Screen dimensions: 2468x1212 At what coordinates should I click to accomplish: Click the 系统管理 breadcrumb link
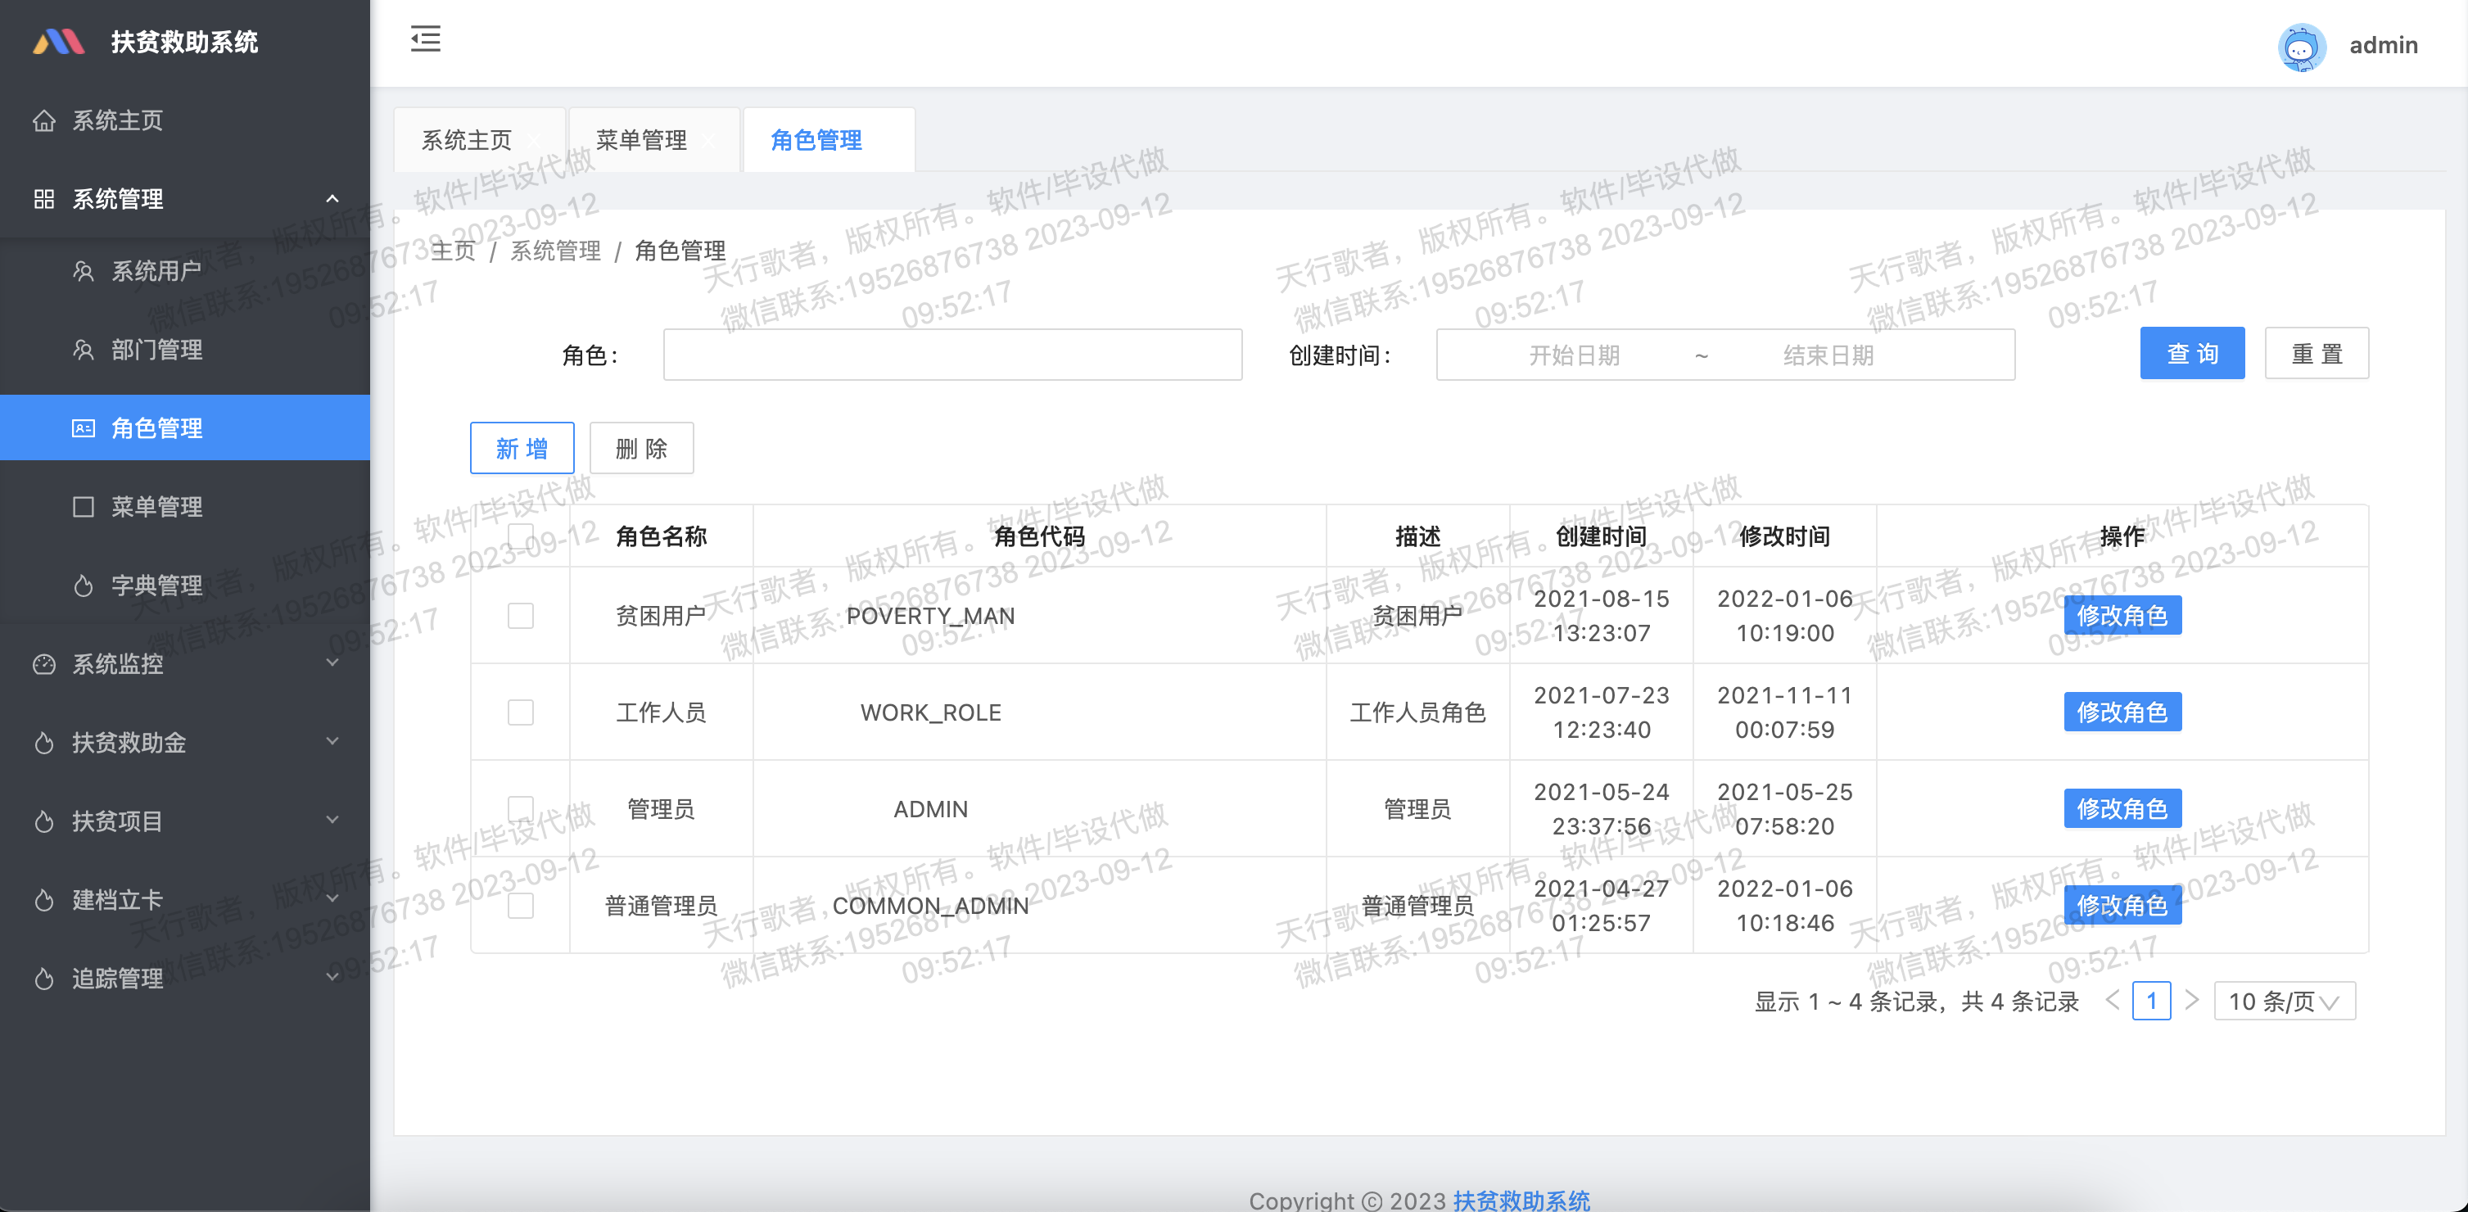554,251
